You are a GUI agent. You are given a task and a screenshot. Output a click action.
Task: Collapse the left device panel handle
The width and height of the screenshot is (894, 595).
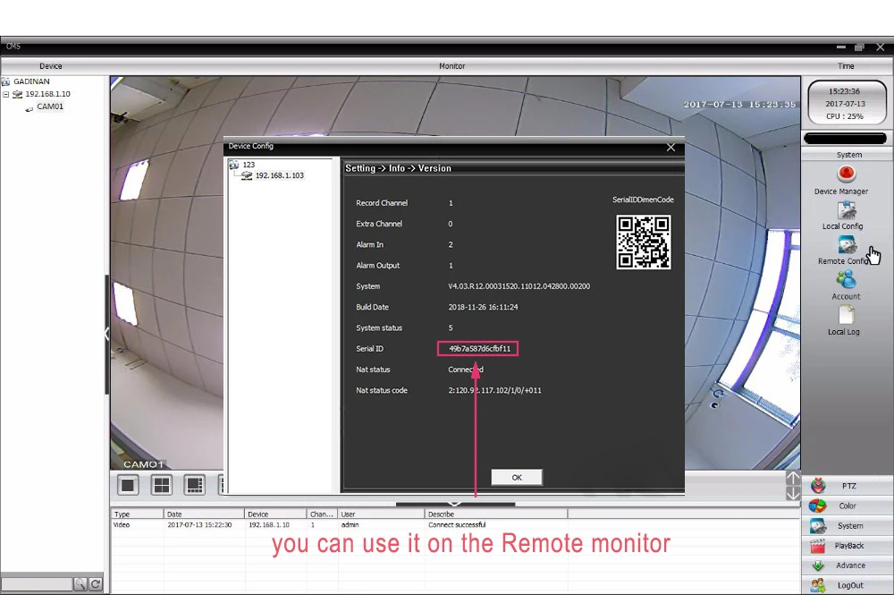[106, 334]
